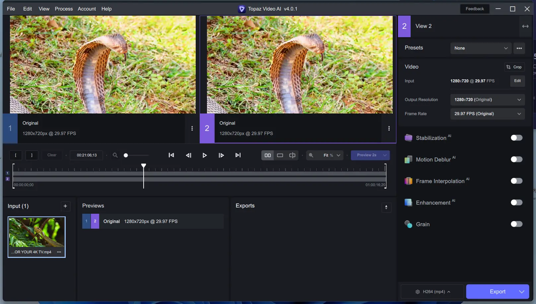Click the Crop button in Video section
Viewport: 536px width, 304px height.
(514, 67)
